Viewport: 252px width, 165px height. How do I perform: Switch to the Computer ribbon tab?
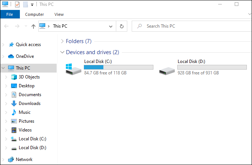(35, 14)
